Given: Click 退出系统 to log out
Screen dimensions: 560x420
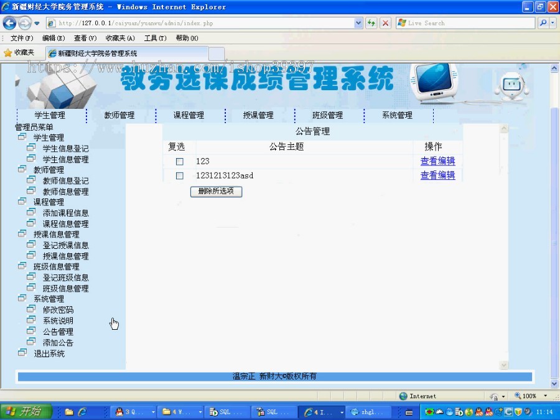Looking at the screenshot, I should point(49,354).
